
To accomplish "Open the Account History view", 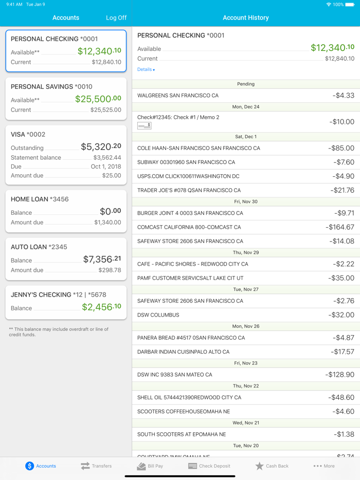I will coord(246,17).
